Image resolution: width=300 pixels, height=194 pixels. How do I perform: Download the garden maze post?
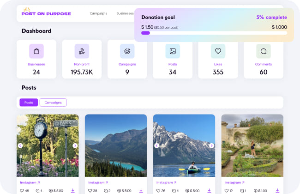[277, 190]
